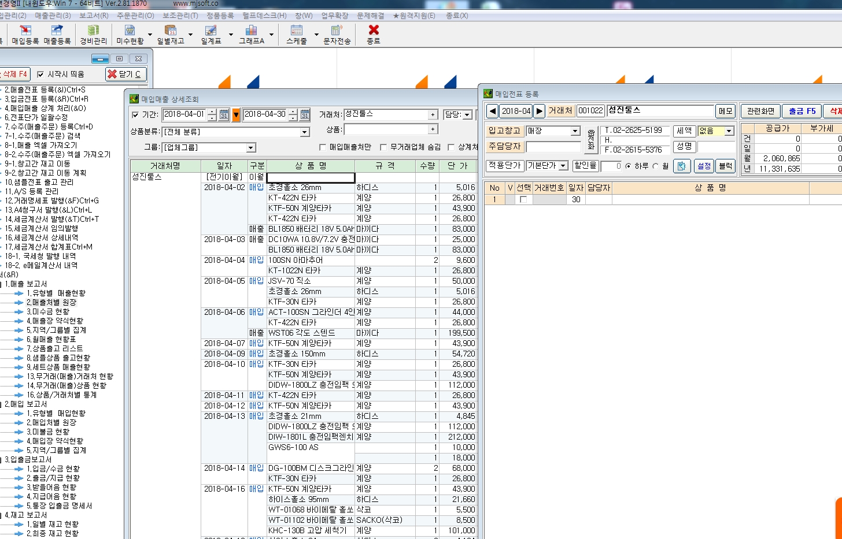Click the 관련화면 button
Screen dimensions: 842x539
760,111
